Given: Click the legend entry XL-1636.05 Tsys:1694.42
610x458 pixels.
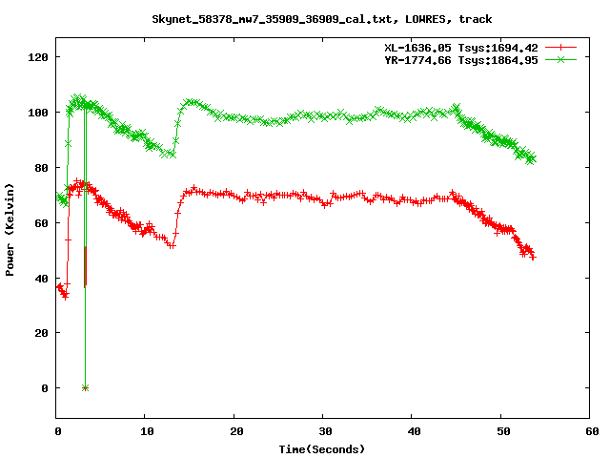Looking at the screenshot, I should click(461, 48).
